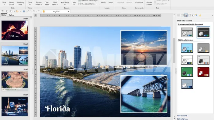Click vertical scrollbar of slide editor
Viewport: 214px width, 120px height.
tap(174, 51)
